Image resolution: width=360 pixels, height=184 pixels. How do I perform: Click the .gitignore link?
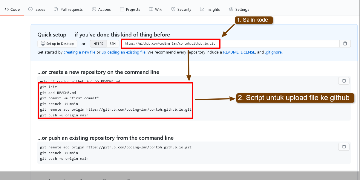pyautogui.click(x=274, y=52)
